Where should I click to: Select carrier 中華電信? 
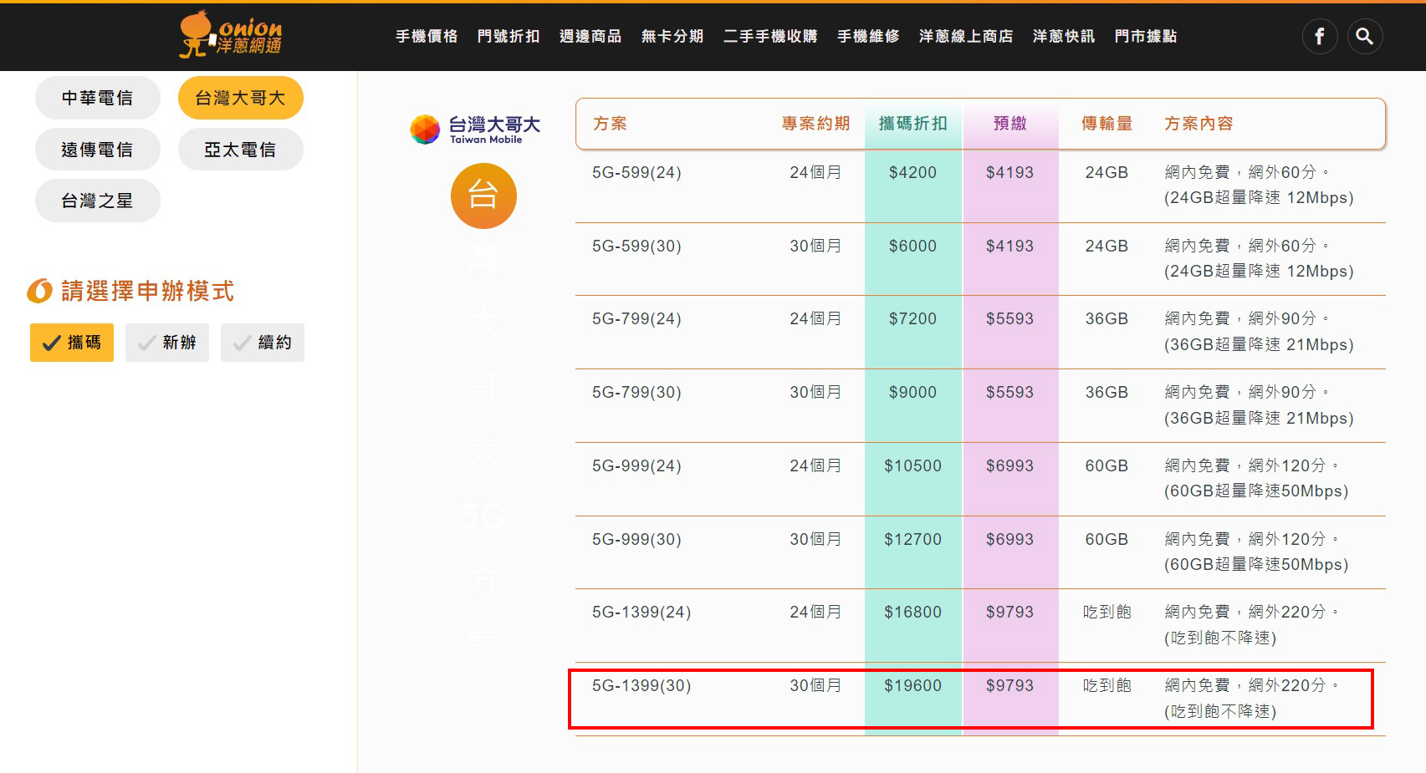98,98
